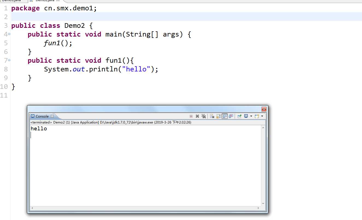362x220 pixels.
Task: Select the Console tab
Action: 42,116
